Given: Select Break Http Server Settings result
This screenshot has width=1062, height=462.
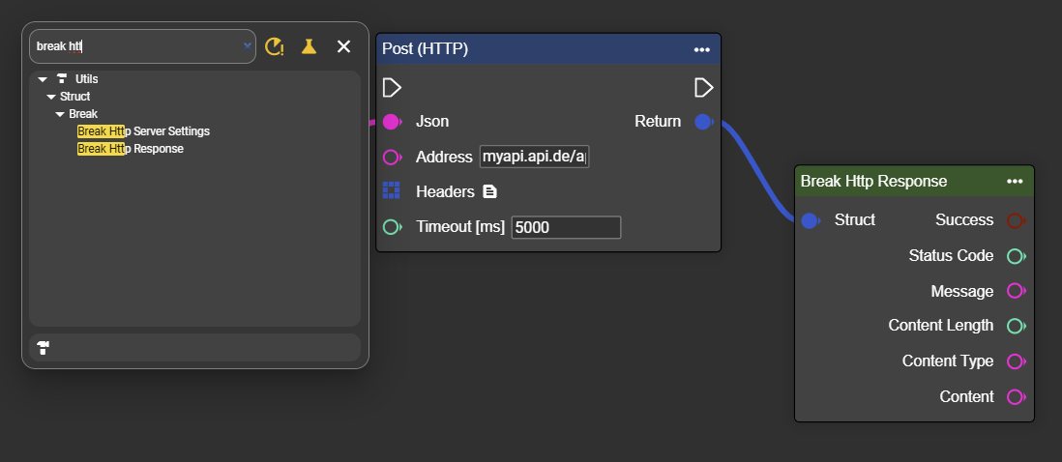Looking at the screenshot, I should 143,131.
